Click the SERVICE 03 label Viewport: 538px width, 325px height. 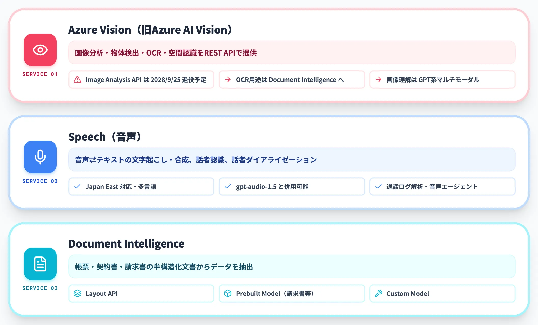[x=40, y=288]
